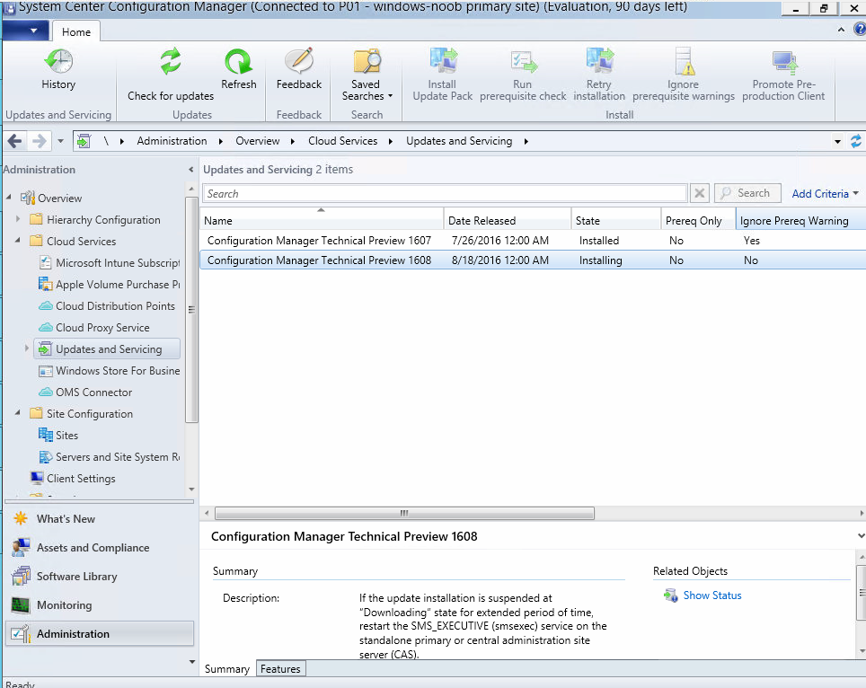This screenshot has width=866, height=688.
Task: Sort by Ignore Prereq Warning column
Action: tap(800, 220)
